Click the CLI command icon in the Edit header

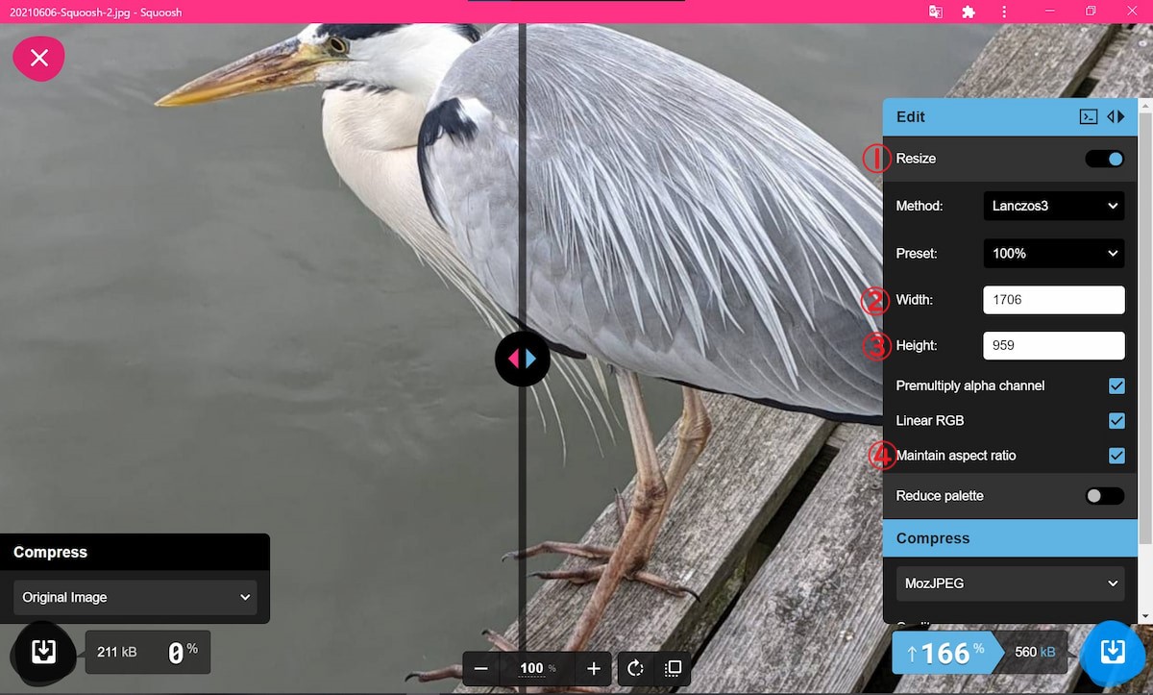point(1089,116)
